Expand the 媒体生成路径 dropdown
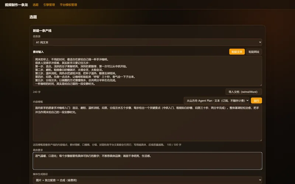The height and width of the screenshot is (184, 295). (x=147, y=180)
